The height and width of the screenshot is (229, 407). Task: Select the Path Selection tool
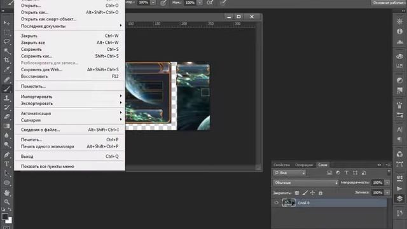coord(7,174)
